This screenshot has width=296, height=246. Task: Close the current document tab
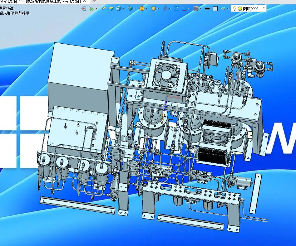tap(85, 1)
